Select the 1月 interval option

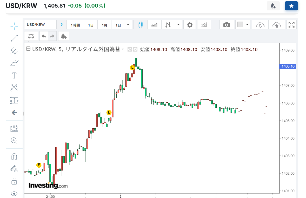104,25
